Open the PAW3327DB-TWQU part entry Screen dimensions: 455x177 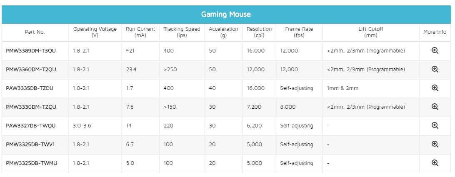coord(30,126)
